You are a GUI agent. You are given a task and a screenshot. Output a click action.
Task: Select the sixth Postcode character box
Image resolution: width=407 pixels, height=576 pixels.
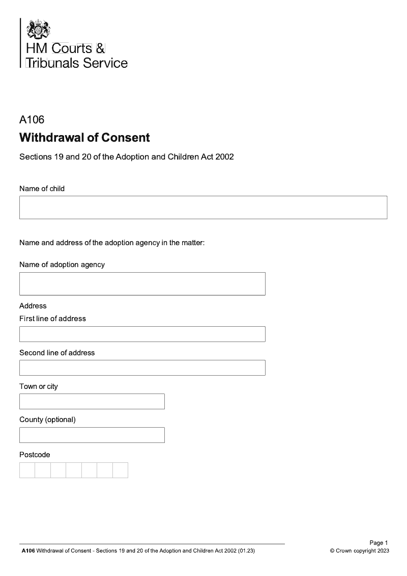click(105, 470)
